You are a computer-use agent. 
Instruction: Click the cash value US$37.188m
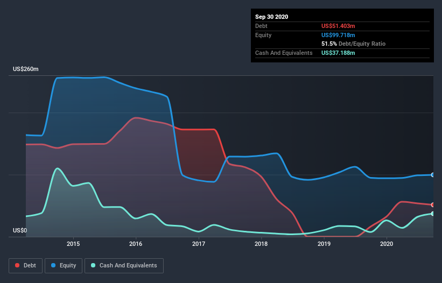(x=338, y=53)
